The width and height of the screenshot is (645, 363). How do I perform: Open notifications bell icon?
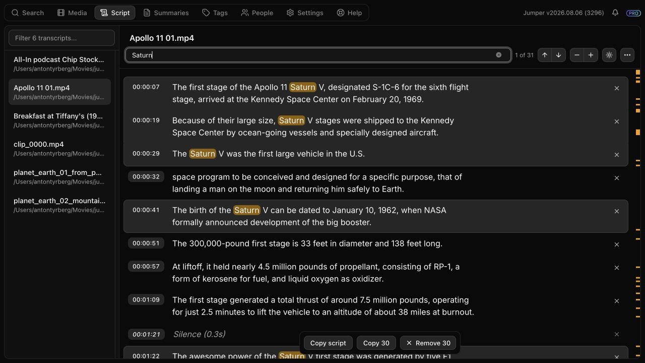pyautogui.click(x=615, y=13)
